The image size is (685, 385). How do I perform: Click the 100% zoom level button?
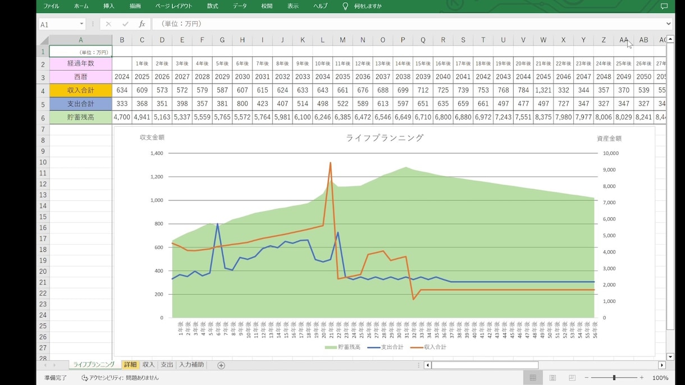(x=660, y=378)
